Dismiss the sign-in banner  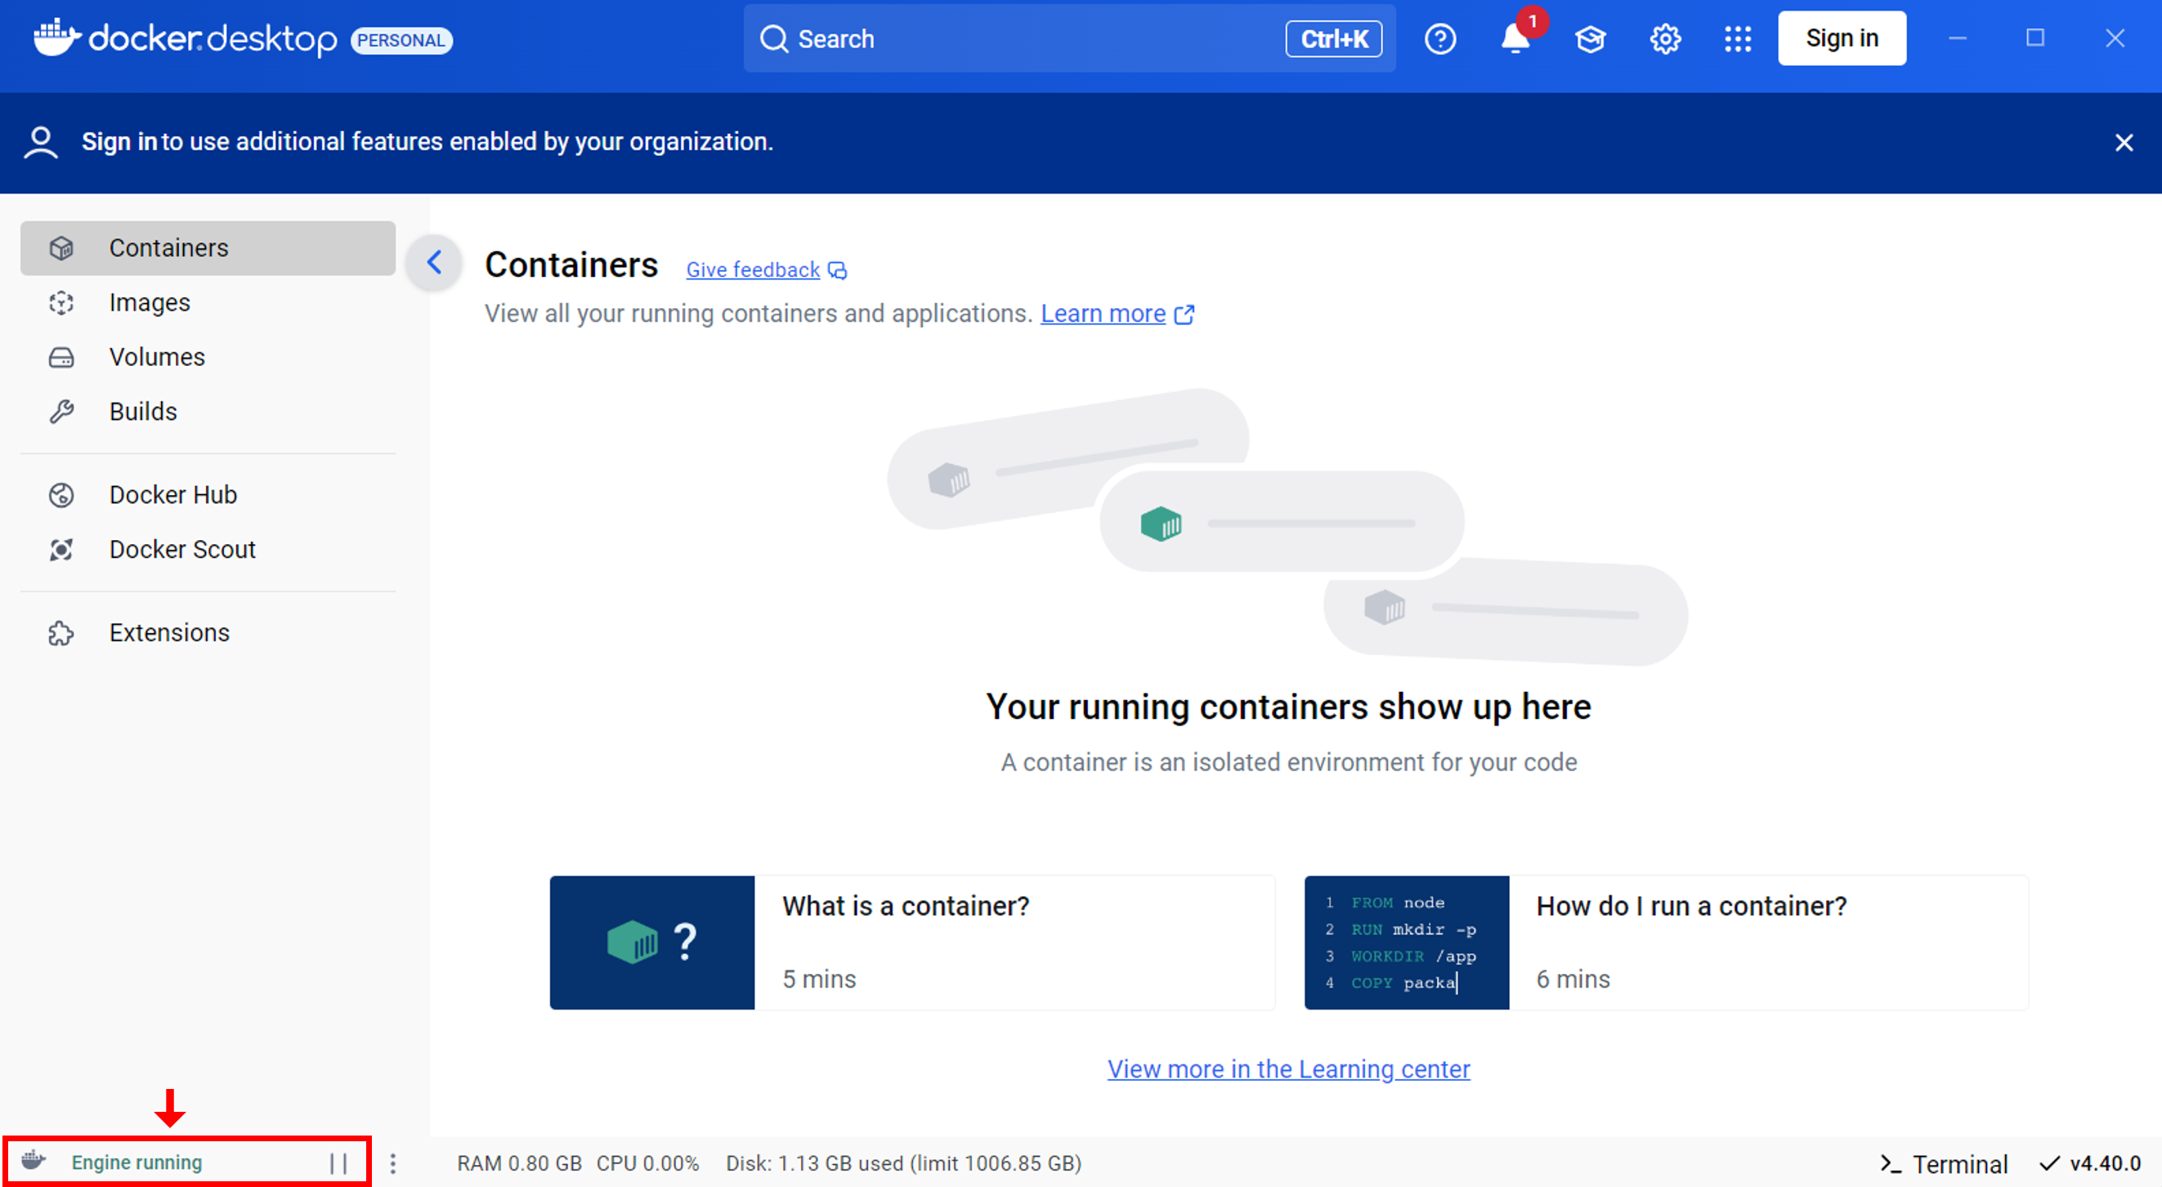tap(2124, 143)
